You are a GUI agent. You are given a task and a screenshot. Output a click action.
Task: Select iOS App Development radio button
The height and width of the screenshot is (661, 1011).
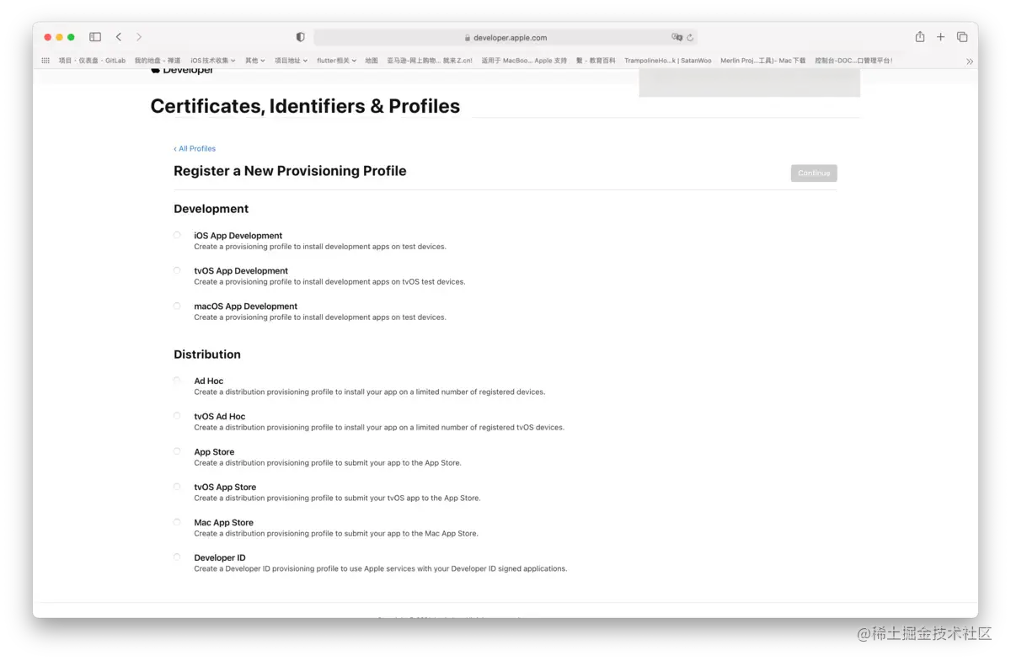[x=177, y=235]
